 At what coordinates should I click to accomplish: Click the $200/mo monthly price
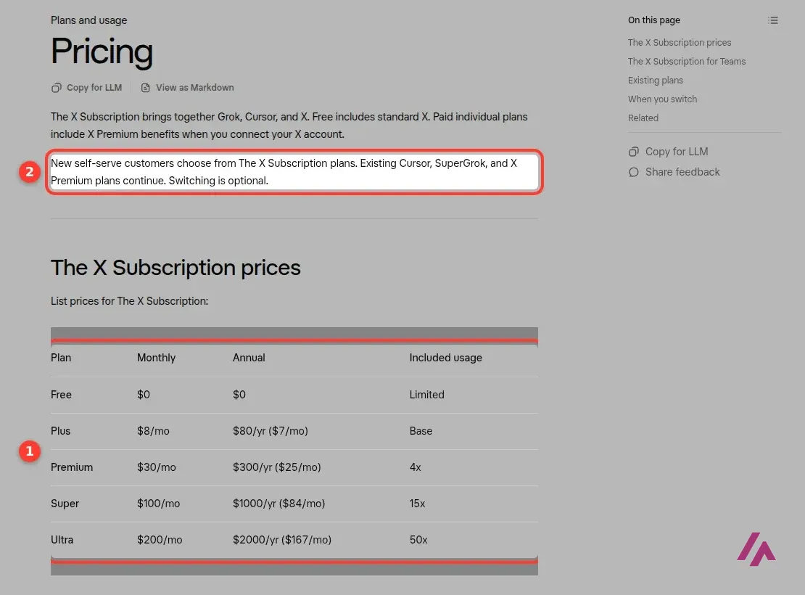click(160, 540)
